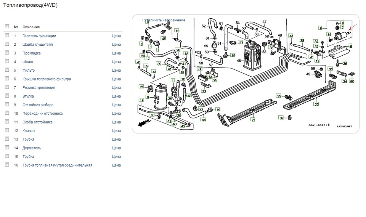Image resolution: width=366 pixels, height=217 pixels.
Task: Click diagram callout 16
Action: 141,100
